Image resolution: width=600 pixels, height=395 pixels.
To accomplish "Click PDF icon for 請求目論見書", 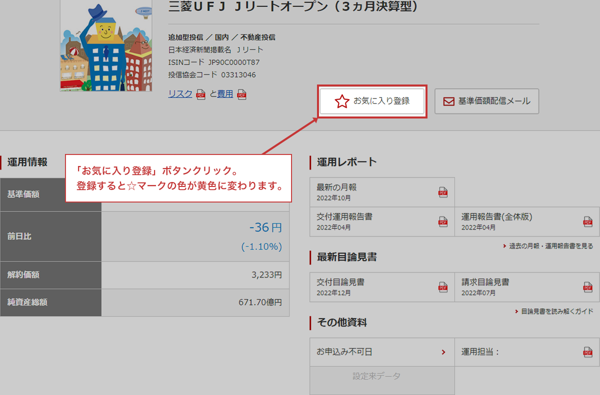I will (588, 287).
